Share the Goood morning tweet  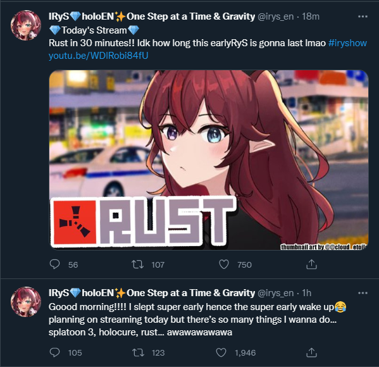click(311, 352)
